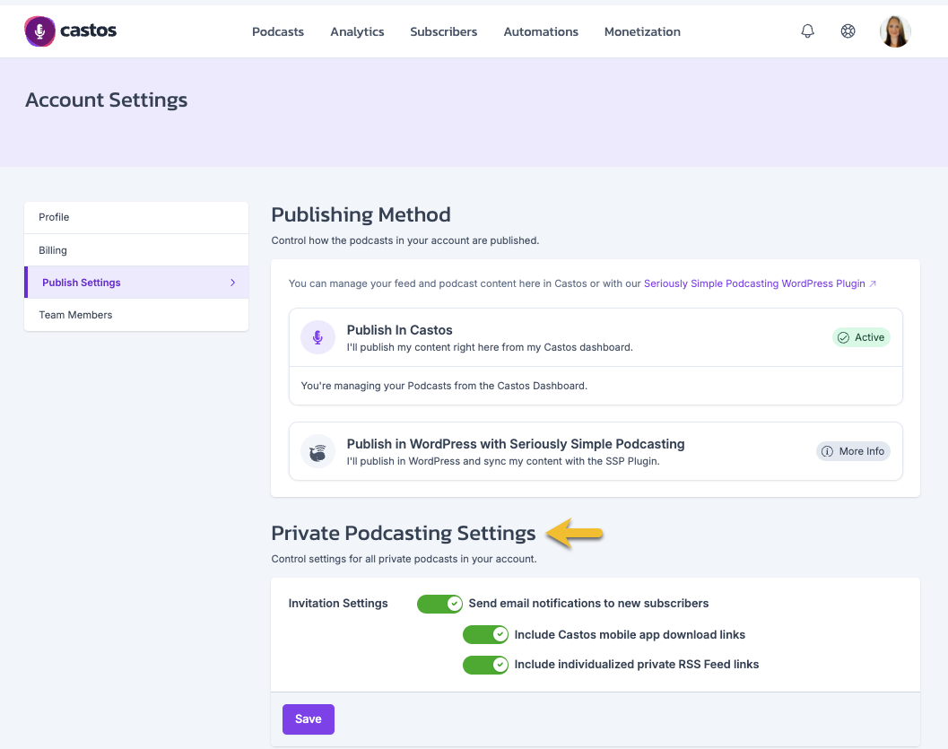Click the Seriously Simple Podcasting whale icon
Screen dimensions: 948x749
coord(317,451)
